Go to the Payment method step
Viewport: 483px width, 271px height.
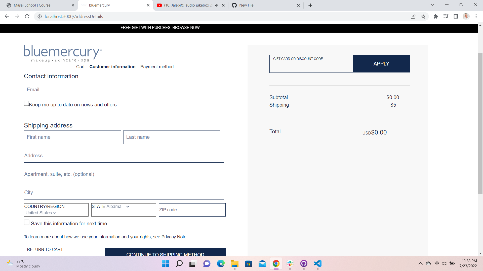point(157,67)
